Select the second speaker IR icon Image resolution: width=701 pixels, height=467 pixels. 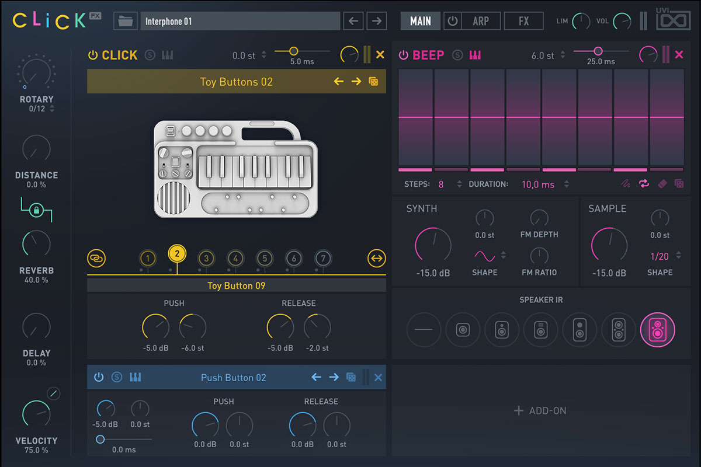(463, 330)
